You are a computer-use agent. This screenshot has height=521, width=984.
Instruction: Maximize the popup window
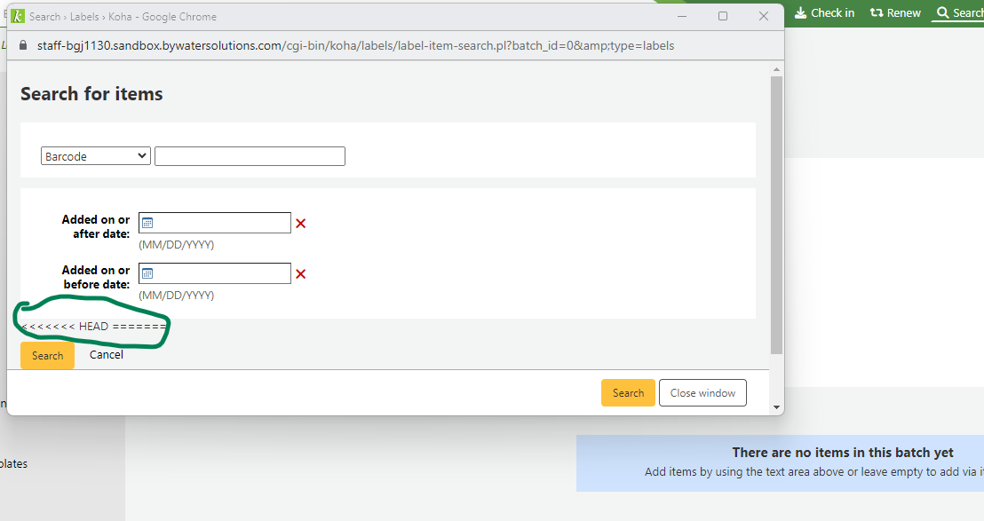click(x=723, y=16)
